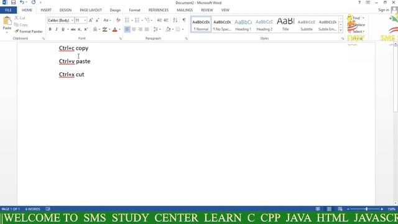Toggle bold formatting
This screenshot has width=398, height=224.
click(x=50, y=29)
